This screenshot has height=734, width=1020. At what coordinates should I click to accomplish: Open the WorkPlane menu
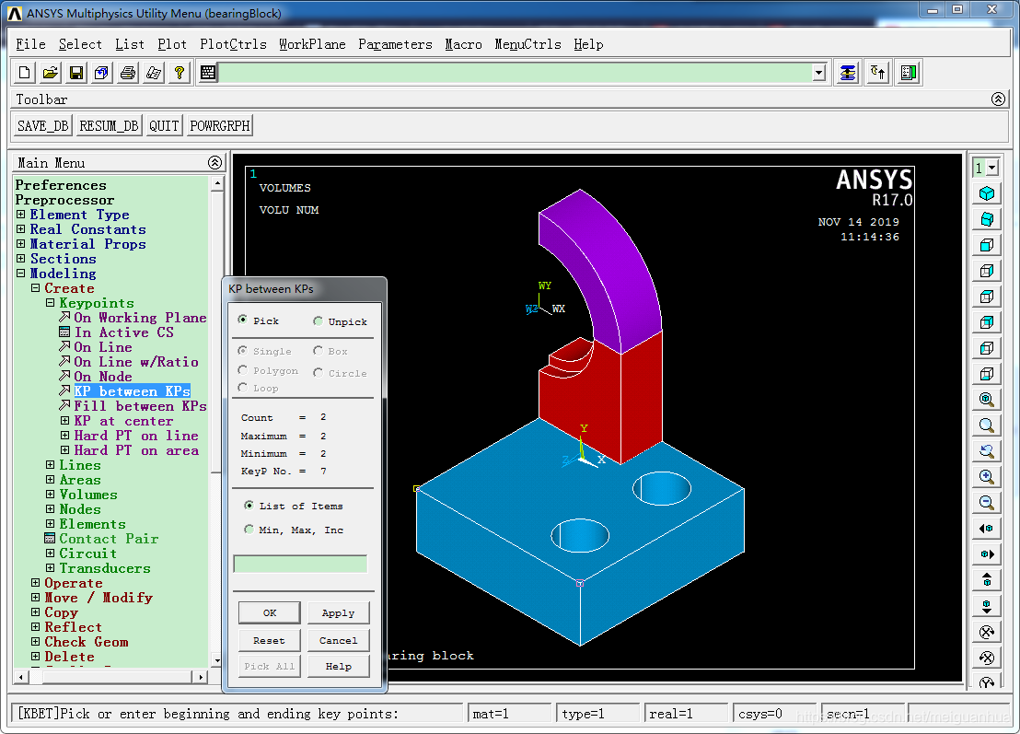tap(312, 44)
